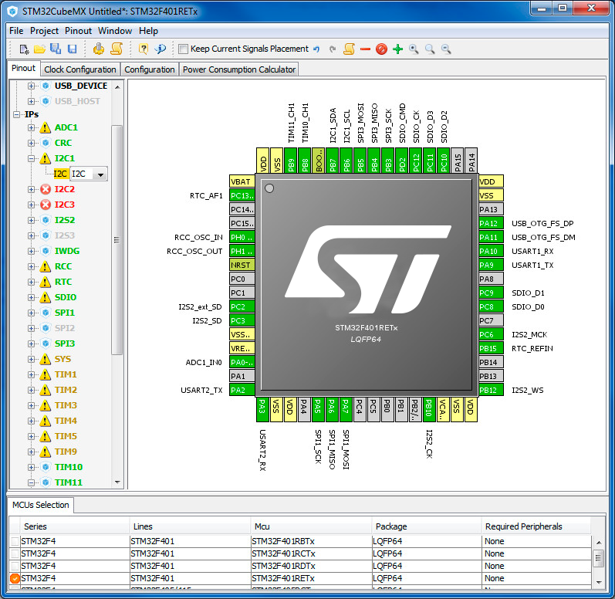
Task: Click the undo arrow toolbar icon
Action: pos(316,49)
